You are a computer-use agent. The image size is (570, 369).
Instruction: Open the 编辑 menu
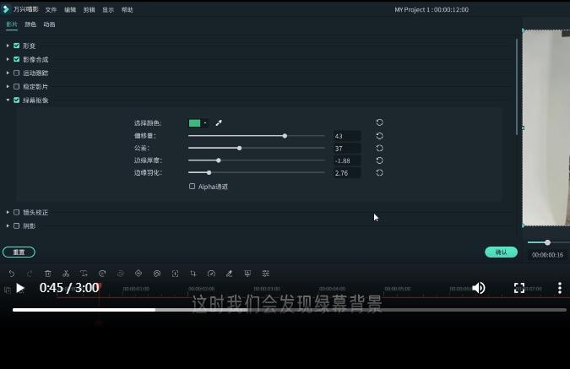pyautogui.click(x=70, y=10)
